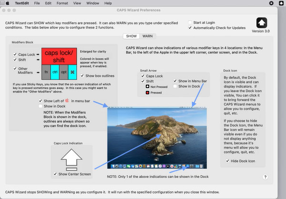Toggle Show box outlines checkbox

pyautogui.click(x=82, y=76)
